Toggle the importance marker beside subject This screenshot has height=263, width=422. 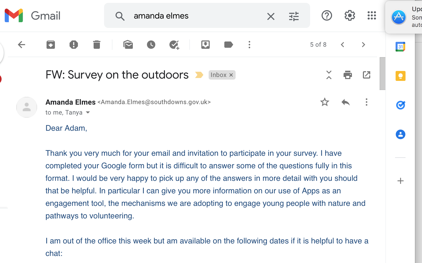[199, 75]
